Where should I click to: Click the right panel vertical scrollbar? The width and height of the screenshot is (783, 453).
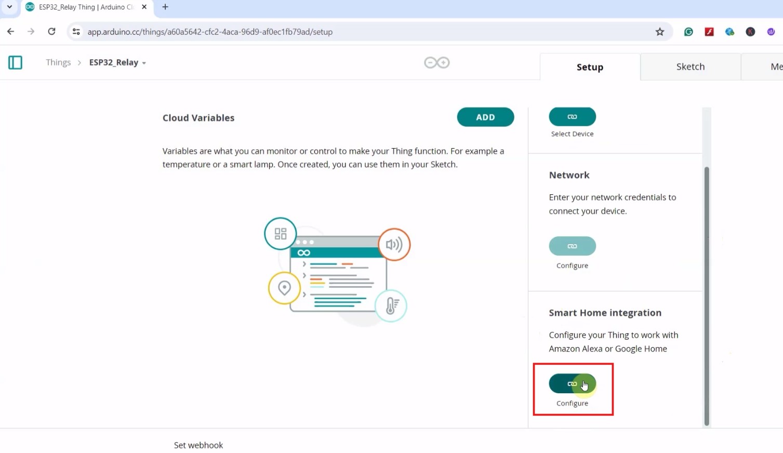click(x=706, y=295)
